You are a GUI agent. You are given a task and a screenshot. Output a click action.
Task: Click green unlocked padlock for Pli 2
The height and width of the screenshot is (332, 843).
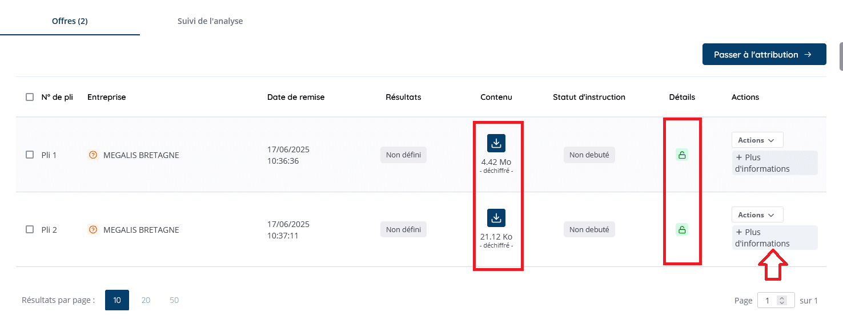(682, 229)
